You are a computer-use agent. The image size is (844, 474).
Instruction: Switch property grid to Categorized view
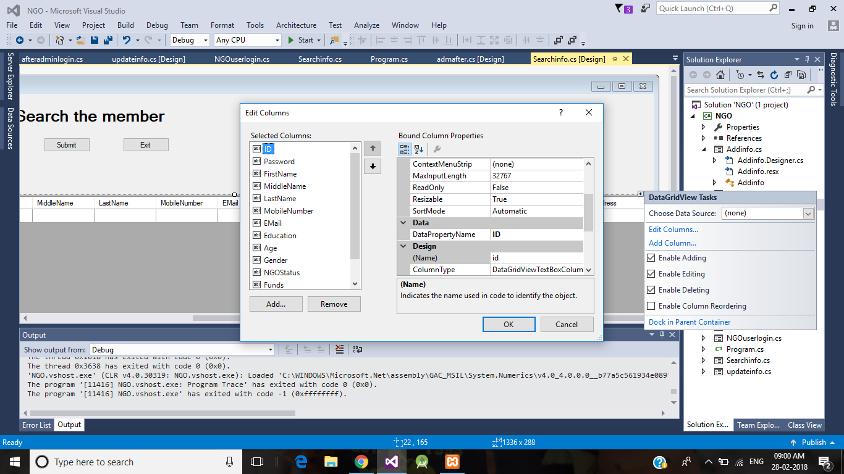(405, 149)
